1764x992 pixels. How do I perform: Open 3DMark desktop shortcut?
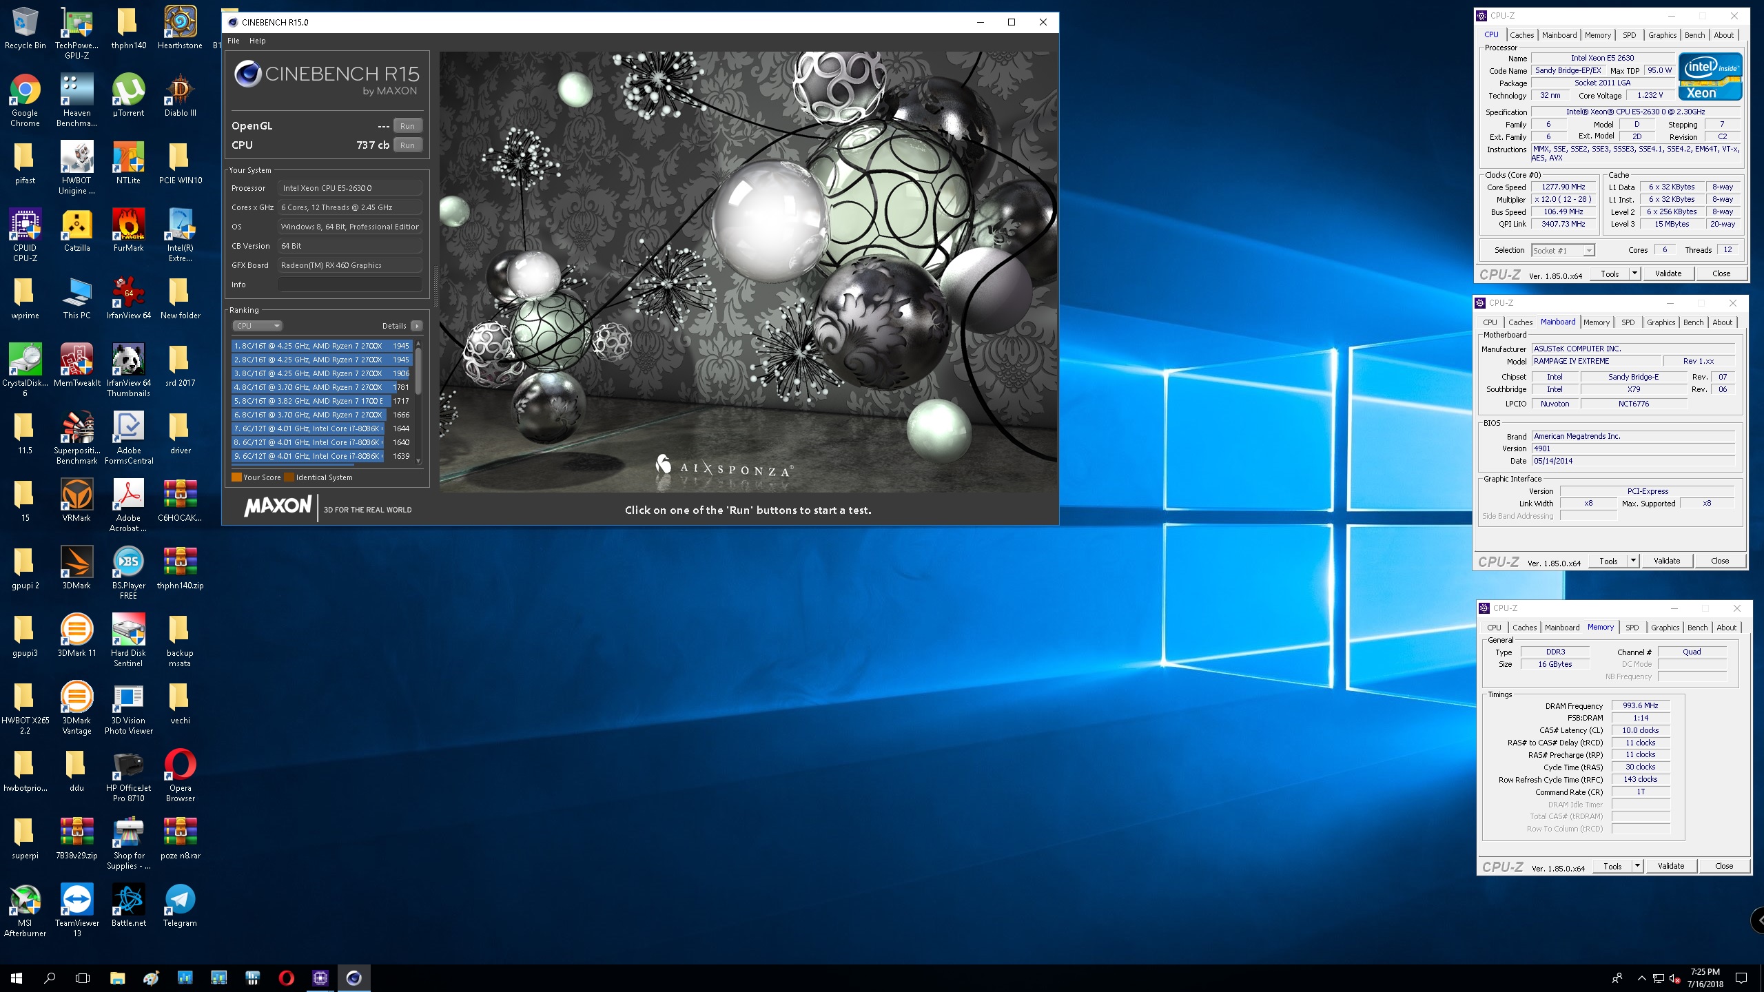click(76, 569)
